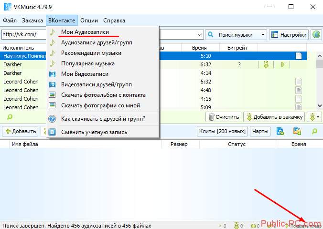This screenshot has height=229, width=323.
Task: Select the Leonard Cohen track lasting 4:48
Action: click(153, 90)
